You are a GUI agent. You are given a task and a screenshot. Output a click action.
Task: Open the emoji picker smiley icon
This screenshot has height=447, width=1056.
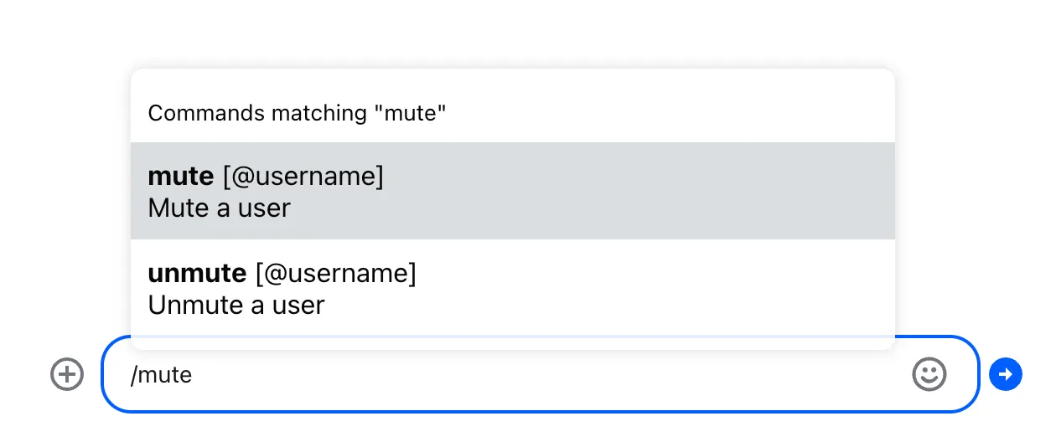point(929,374)
